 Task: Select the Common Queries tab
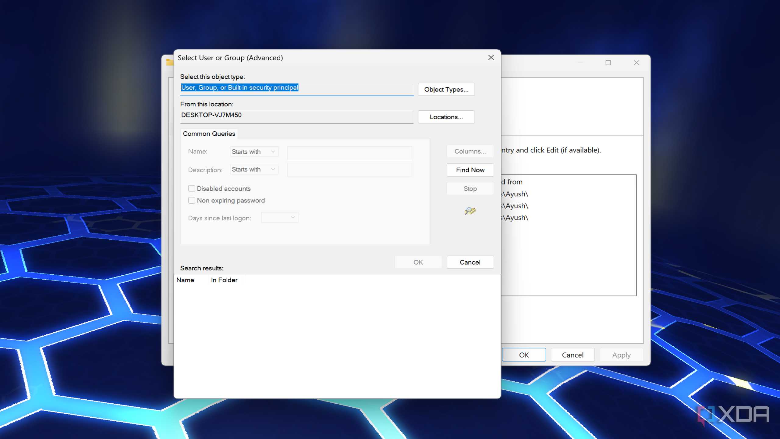click(209, 134)
